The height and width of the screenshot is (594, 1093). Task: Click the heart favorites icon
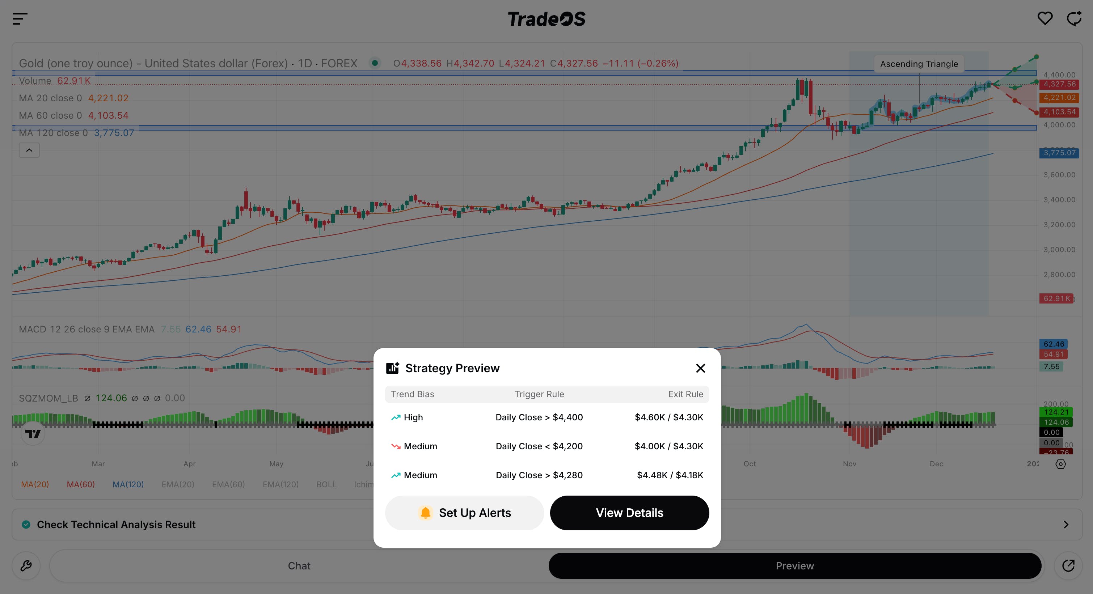tap(1045, 18)
